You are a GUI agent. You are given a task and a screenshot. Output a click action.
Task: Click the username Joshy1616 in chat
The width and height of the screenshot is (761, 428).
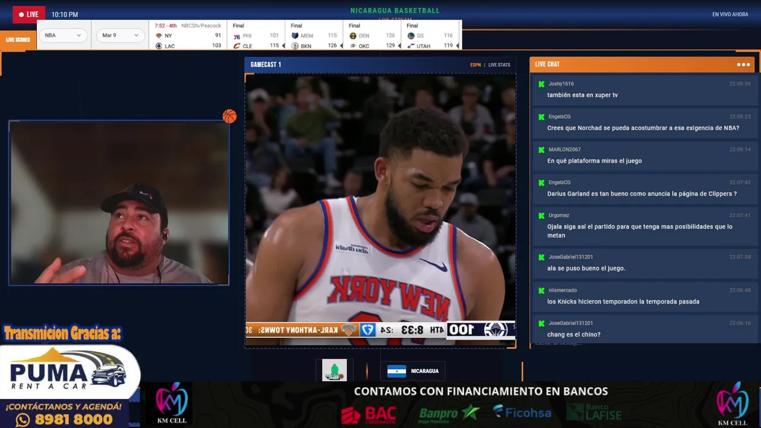click(x=561, y=84)
